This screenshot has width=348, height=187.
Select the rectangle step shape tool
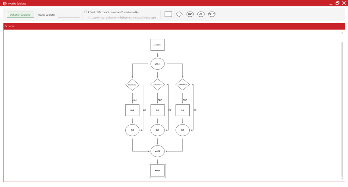[168, 14]
